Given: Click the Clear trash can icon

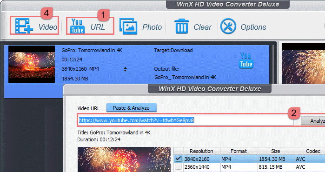Looking at the screenshot, I should (x=182, y=26).
